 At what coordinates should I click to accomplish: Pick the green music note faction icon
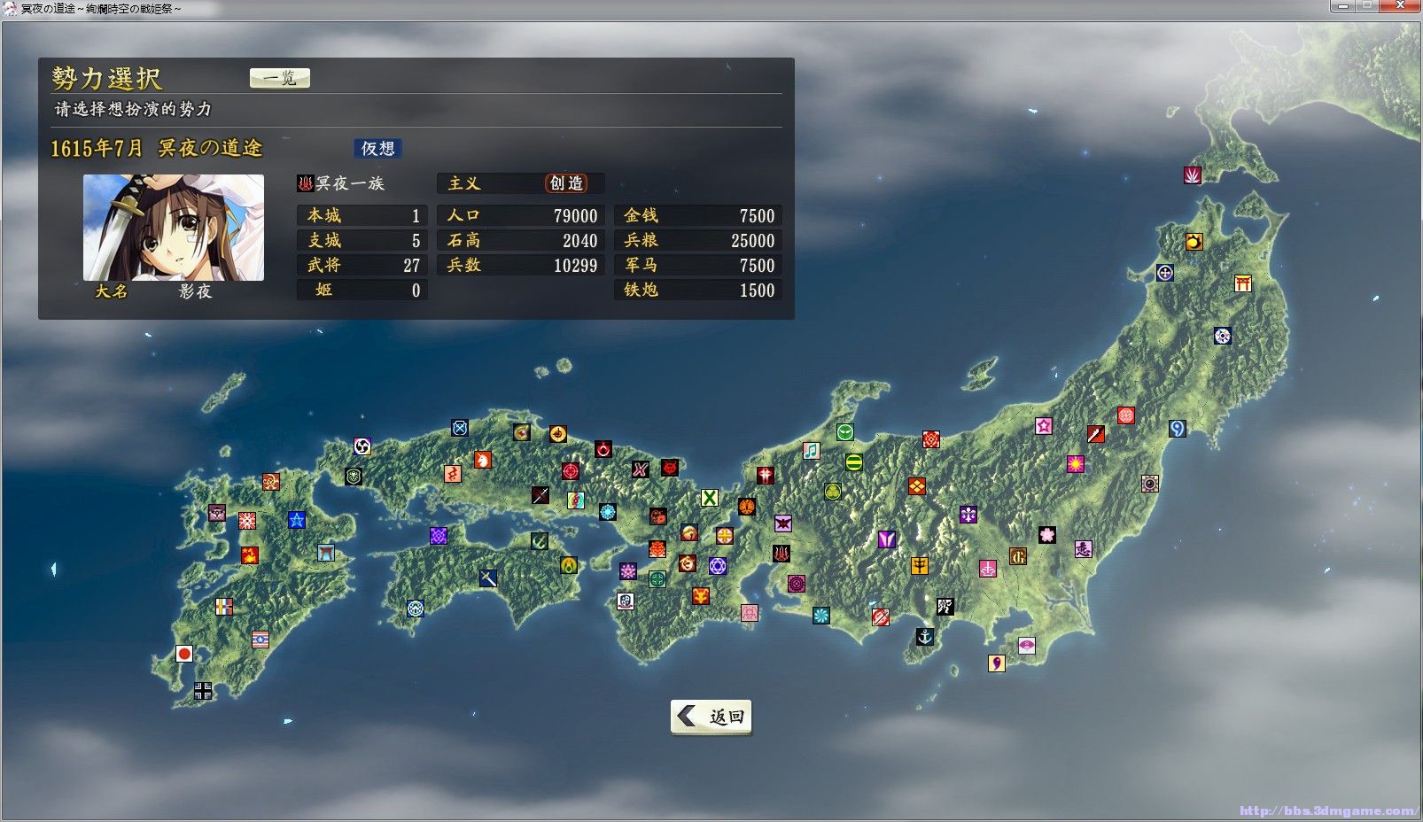point(811,451)
